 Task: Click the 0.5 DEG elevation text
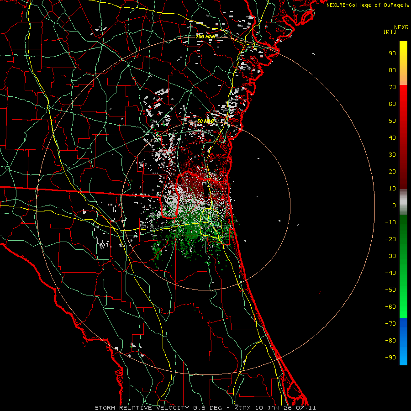tap(207, 408)
